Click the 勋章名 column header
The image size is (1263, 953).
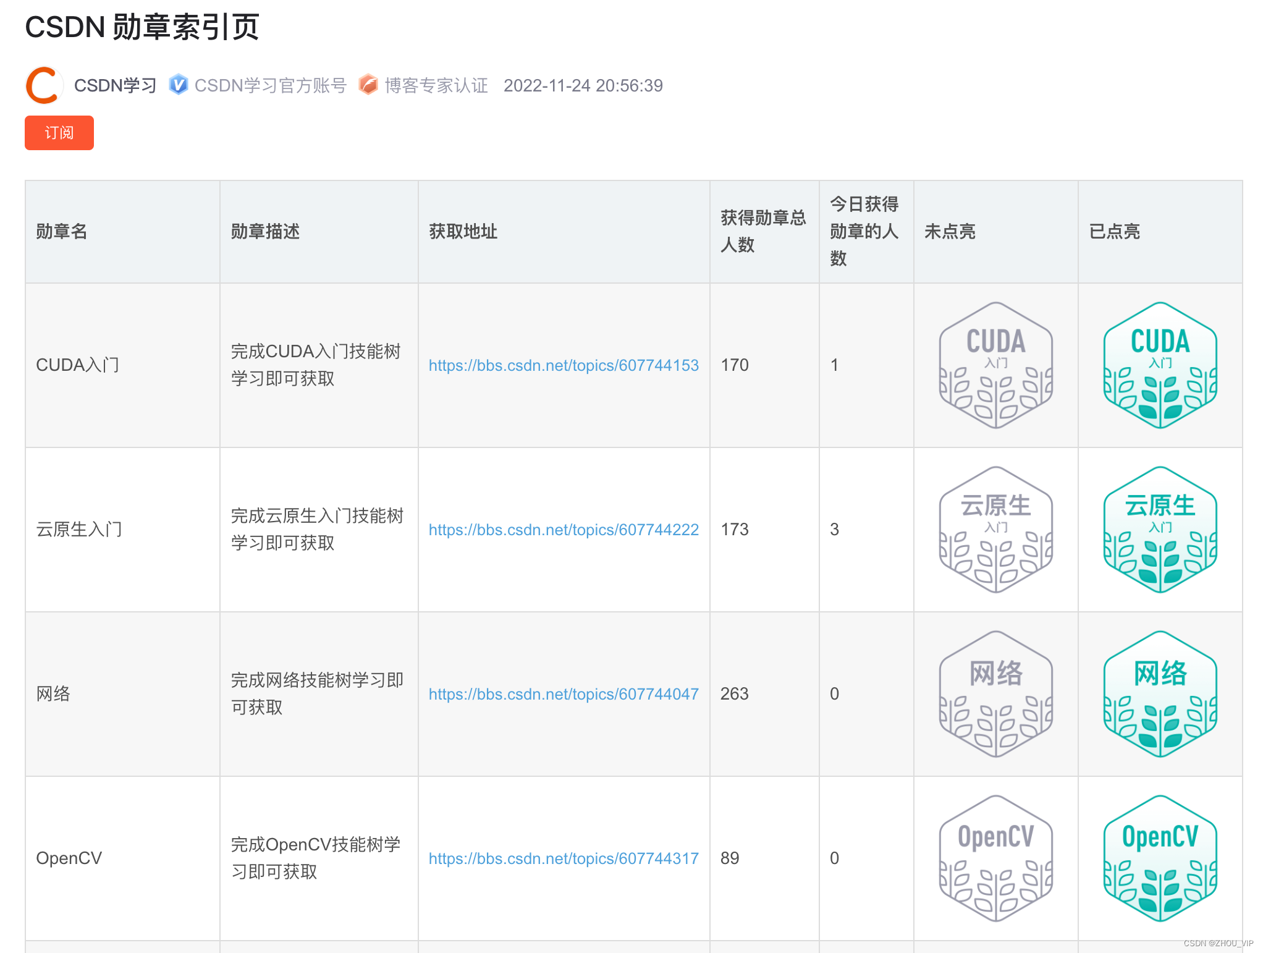62,232
